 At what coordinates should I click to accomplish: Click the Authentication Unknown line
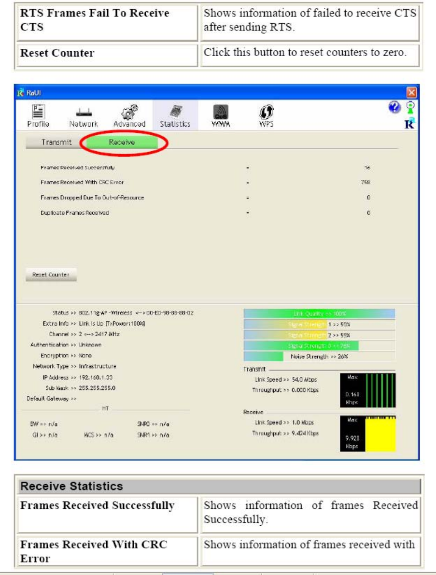click(66, 345)
